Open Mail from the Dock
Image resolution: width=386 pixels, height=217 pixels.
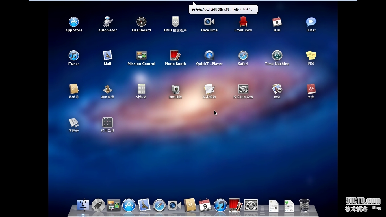pyautogui.click(x=144, y=205)
